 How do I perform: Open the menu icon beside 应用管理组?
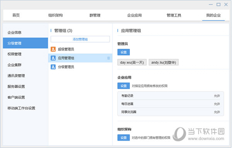pyautogui.click(x=108, y=58)
